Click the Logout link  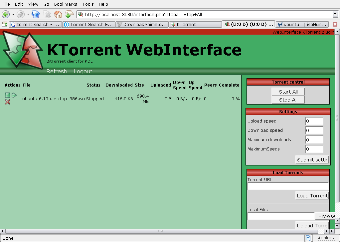83,71
